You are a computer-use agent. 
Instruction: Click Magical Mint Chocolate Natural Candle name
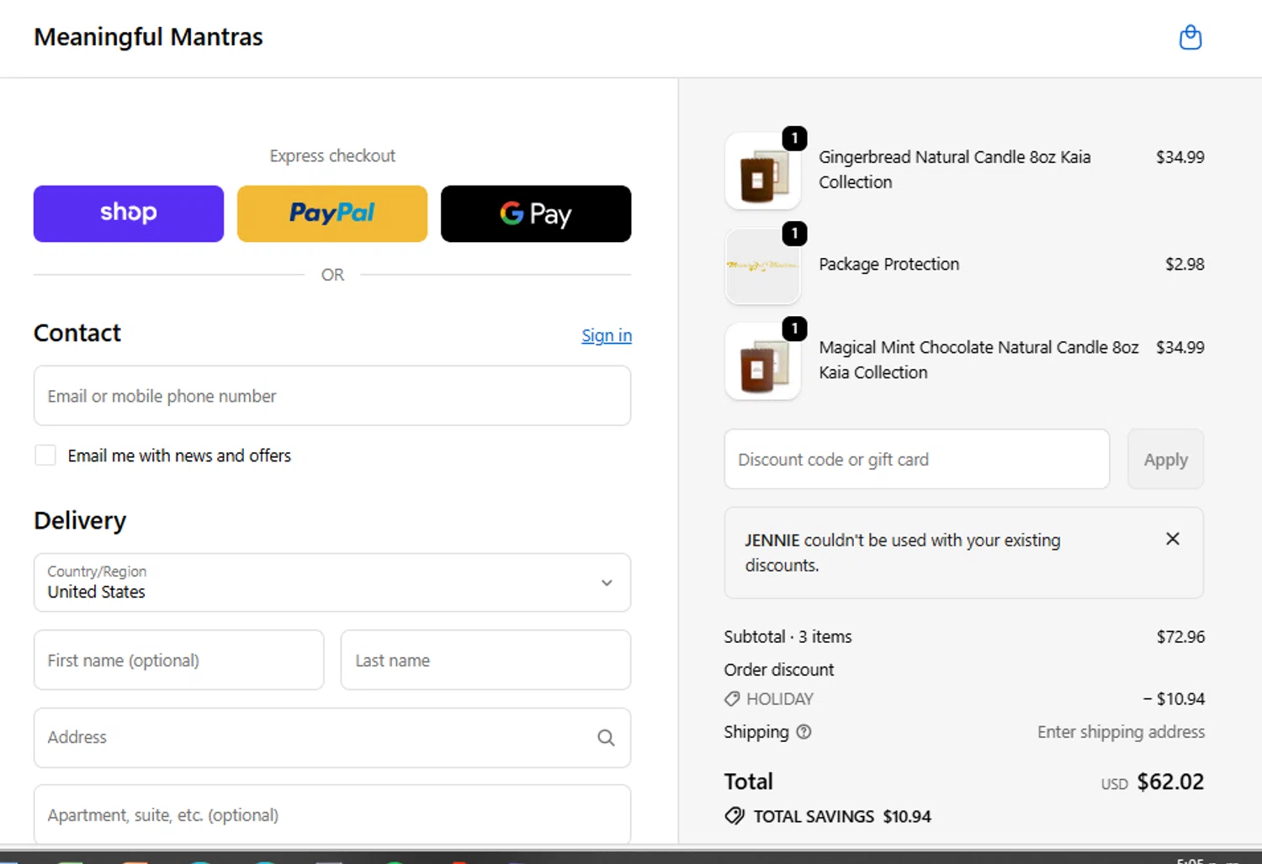(x=978, y=360)
